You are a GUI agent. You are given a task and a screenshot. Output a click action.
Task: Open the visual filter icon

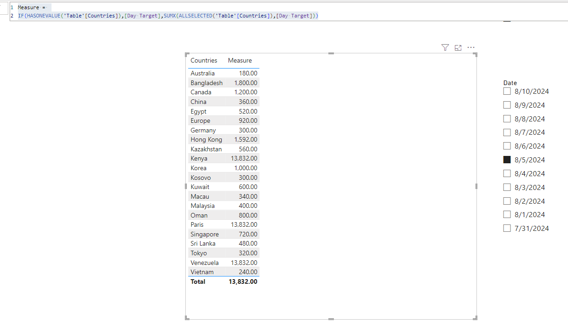coord(445,47)
